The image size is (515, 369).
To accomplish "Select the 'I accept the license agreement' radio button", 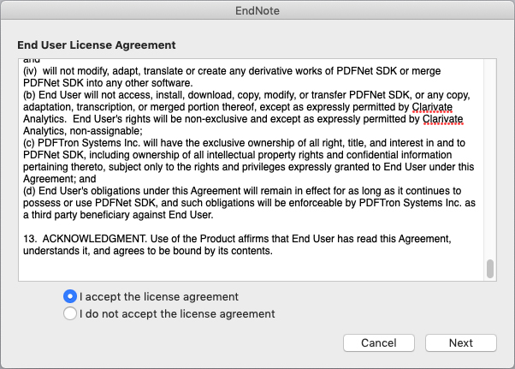I will [x=70, y=296].
